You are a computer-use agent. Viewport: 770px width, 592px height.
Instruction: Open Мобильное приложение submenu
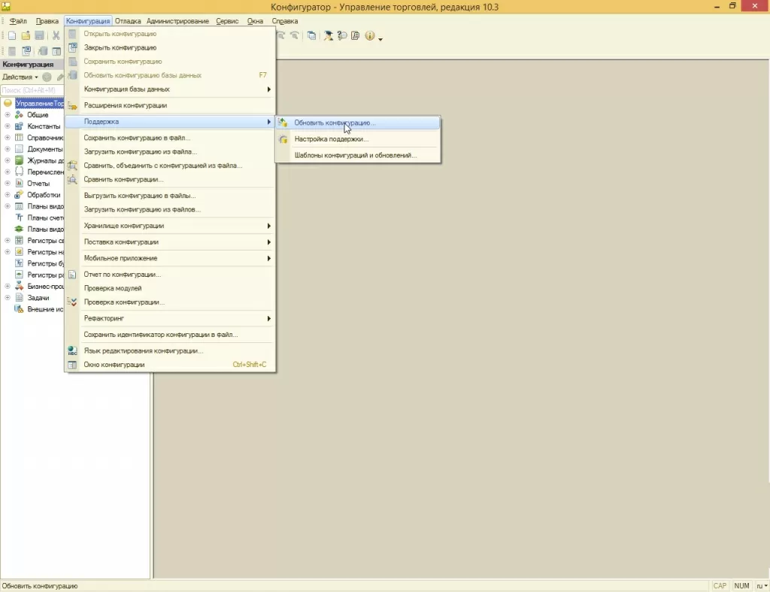coord(170,258)
